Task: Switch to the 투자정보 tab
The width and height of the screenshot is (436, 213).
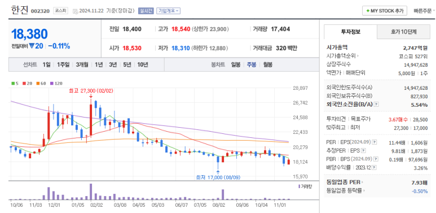Action: 351,32
